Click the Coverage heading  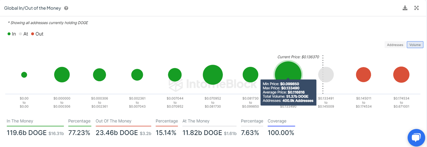(x=277, y=121)
